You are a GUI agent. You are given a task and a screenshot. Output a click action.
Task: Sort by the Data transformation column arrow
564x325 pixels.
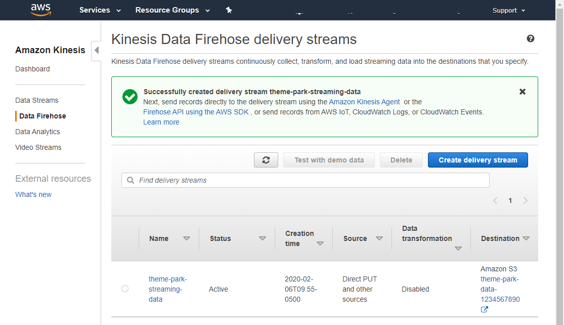click(458, 249)
